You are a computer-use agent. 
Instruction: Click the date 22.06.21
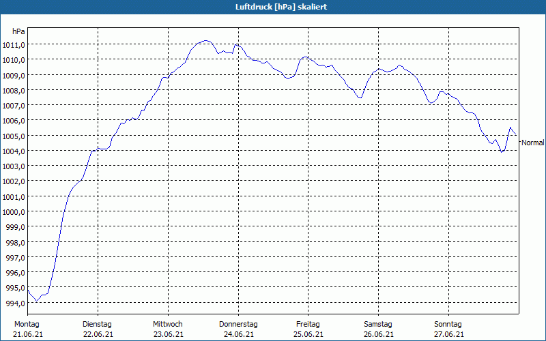(98, 335)
